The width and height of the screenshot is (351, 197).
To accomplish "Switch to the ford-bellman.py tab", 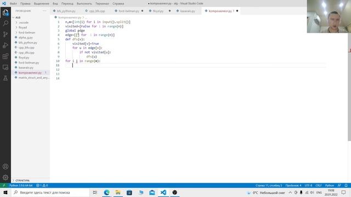I will (x=129, y=11).
